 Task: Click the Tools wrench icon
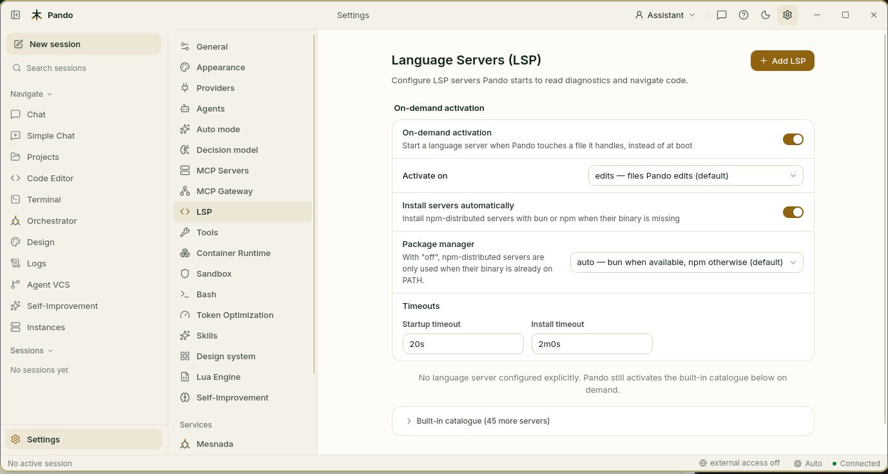[185, 232]
